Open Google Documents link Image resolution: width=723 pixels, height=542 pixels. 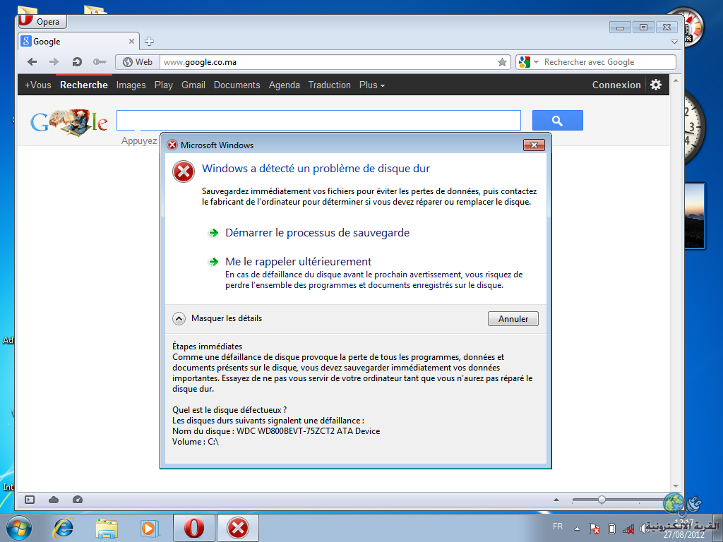[237, 85]
